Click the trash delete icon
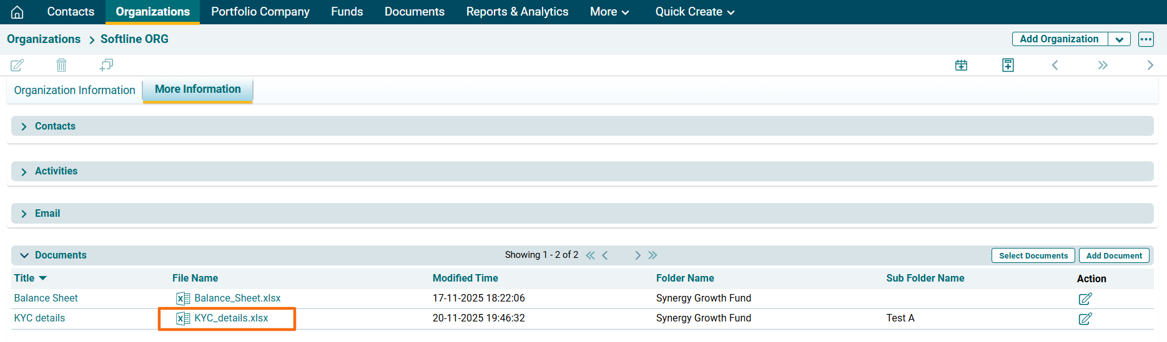 point(61,65)
